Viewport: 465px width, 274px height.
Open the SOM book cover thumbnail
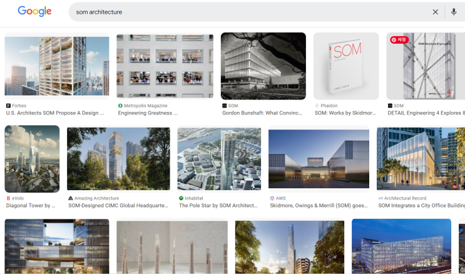[x=346, y=66]
